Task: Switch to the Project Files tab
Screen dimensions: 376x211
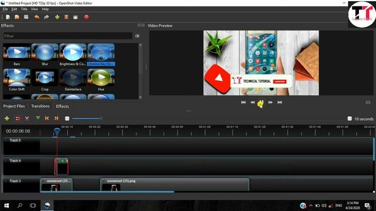Action: coord(14,106)
